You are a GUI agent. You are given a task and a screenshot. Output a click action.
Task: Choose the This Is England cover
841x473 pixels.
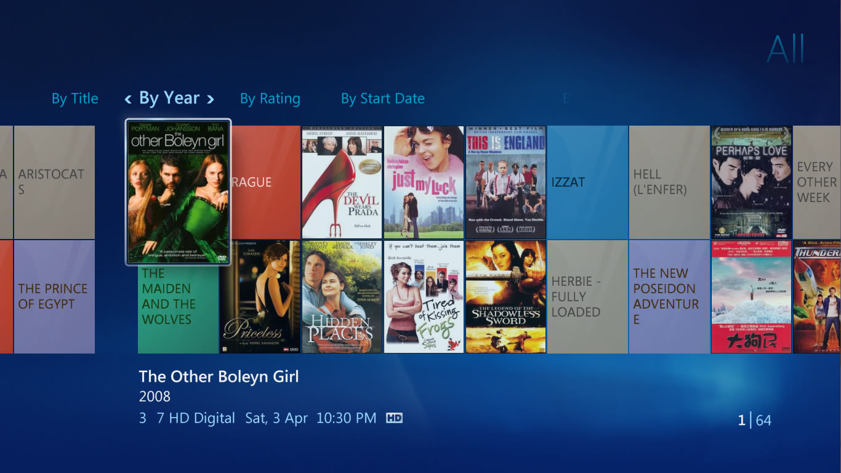point(505,182)
